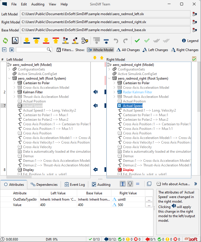Open the Auditing menu
This screenshot has width=201, height=242.
pos(38,4)
